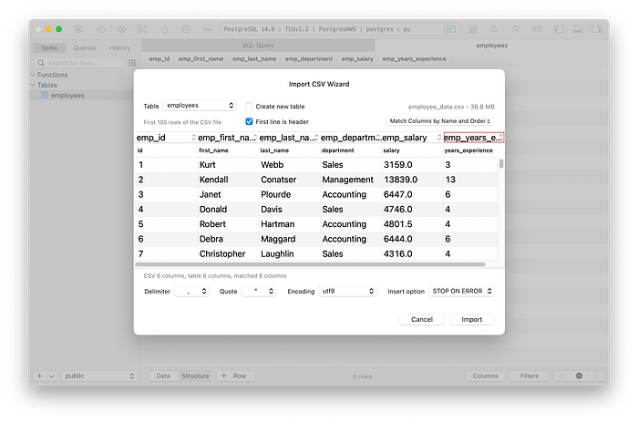The image size is (638, 423).
Task: Switch to the Items sidebar tab
Action: [x=49, y=47]
